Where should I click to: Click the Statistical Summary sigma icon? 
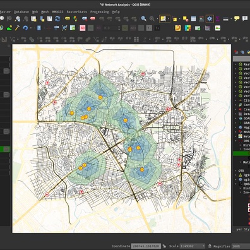click(218, 19)
